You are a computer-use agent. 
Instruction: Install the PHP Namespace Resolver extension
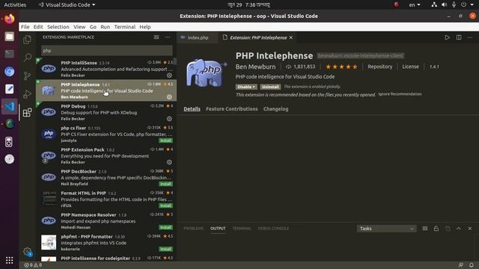pos(165,227)
